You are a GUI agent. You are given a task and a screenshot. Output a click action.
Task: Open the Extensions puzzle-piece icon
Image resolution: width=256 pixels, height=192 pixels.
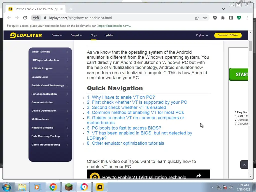coord(223,18)
